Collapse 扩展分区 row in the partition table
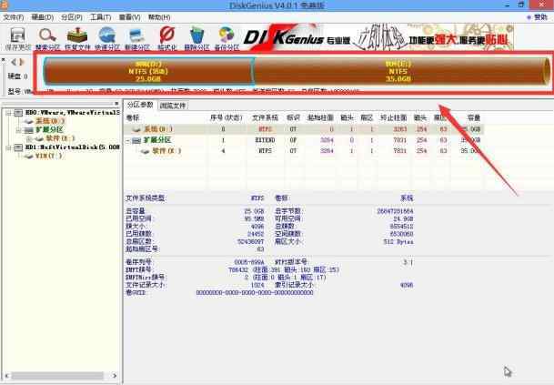The width and height of the screenshot is (554, 385). (x=128, y=140)
